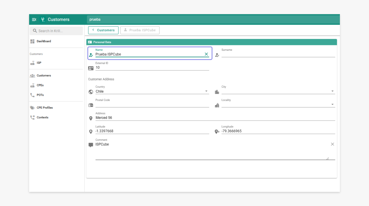Screen dimensions: 369x206
Task: Click the small Customers group label in sidebar
Action: coord(36,54)
